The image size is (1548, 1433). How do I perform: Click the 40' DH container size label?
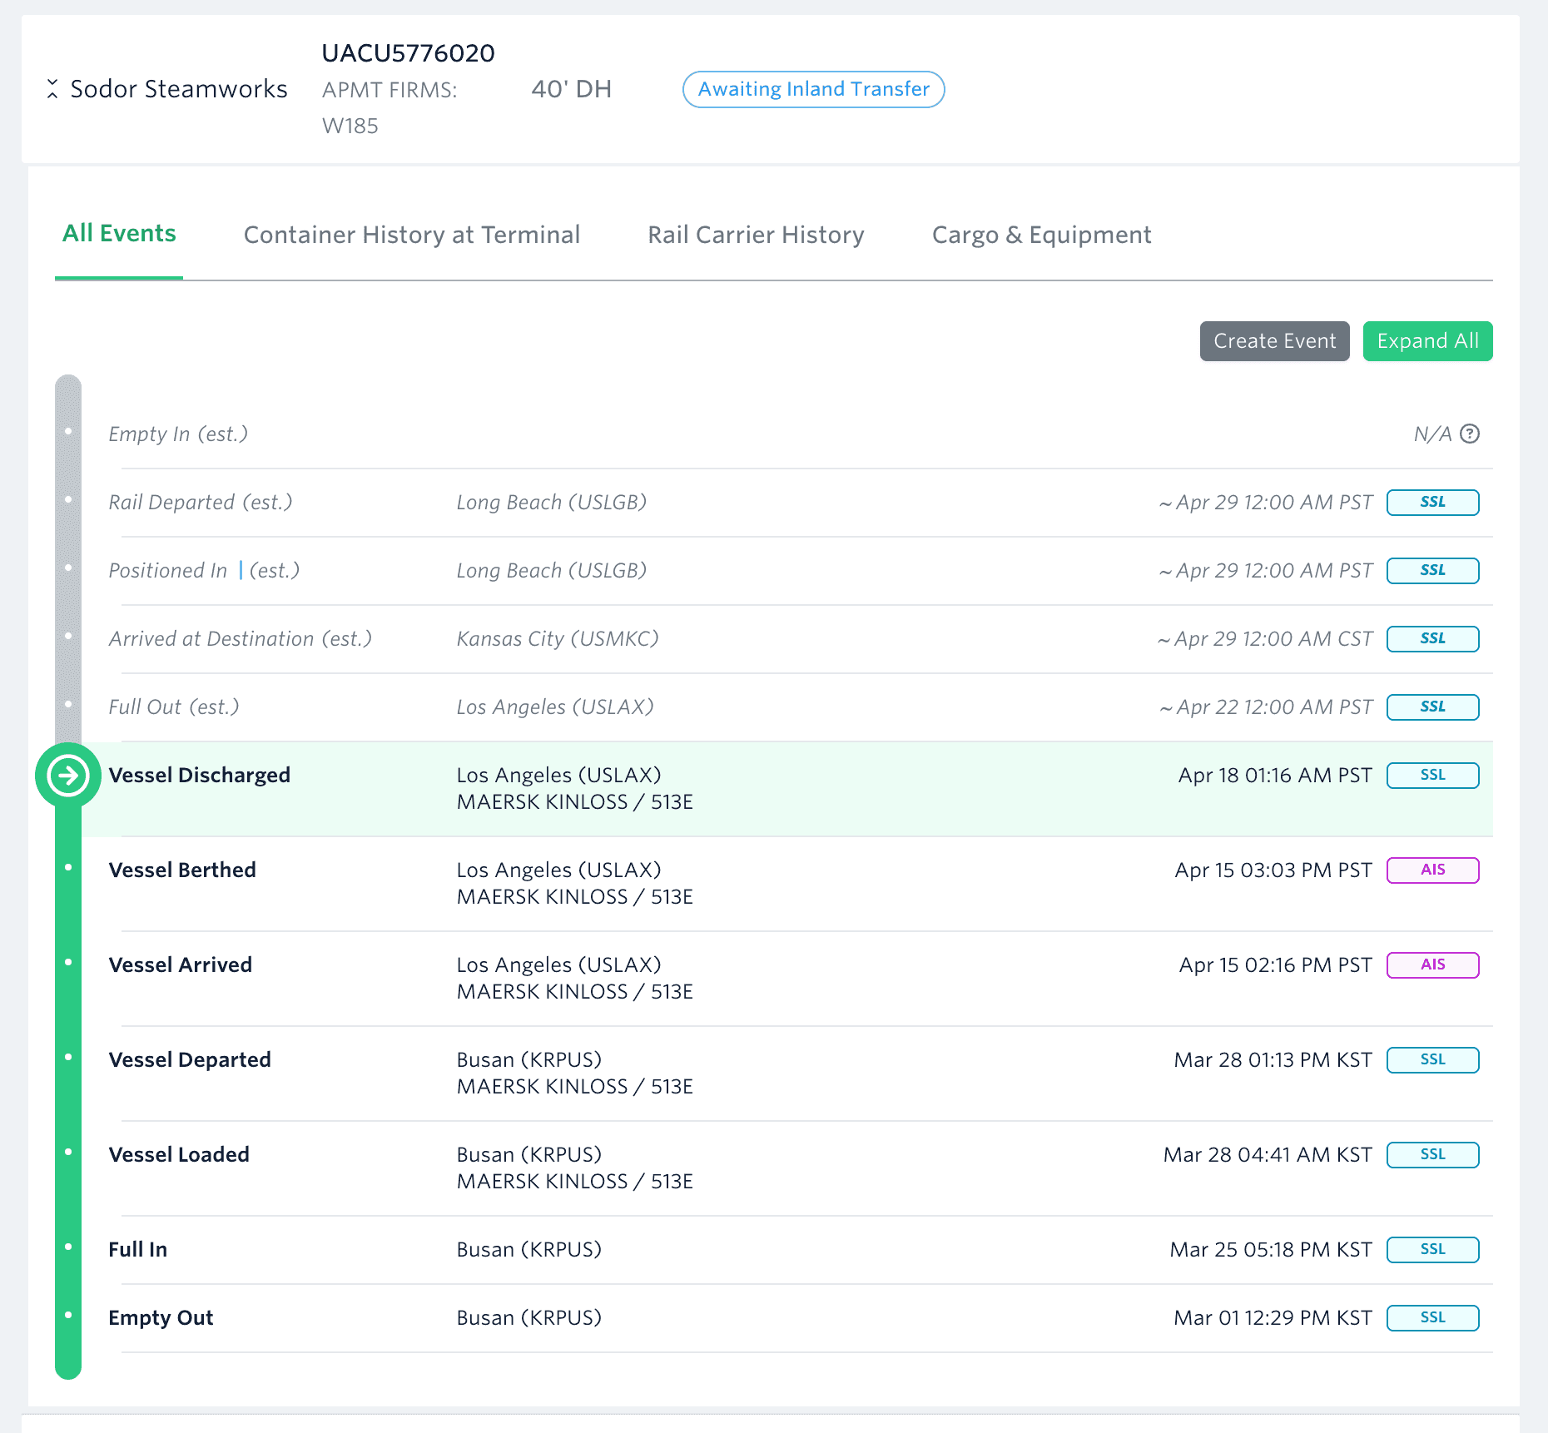pyautogui.click(x=571, y=89)
